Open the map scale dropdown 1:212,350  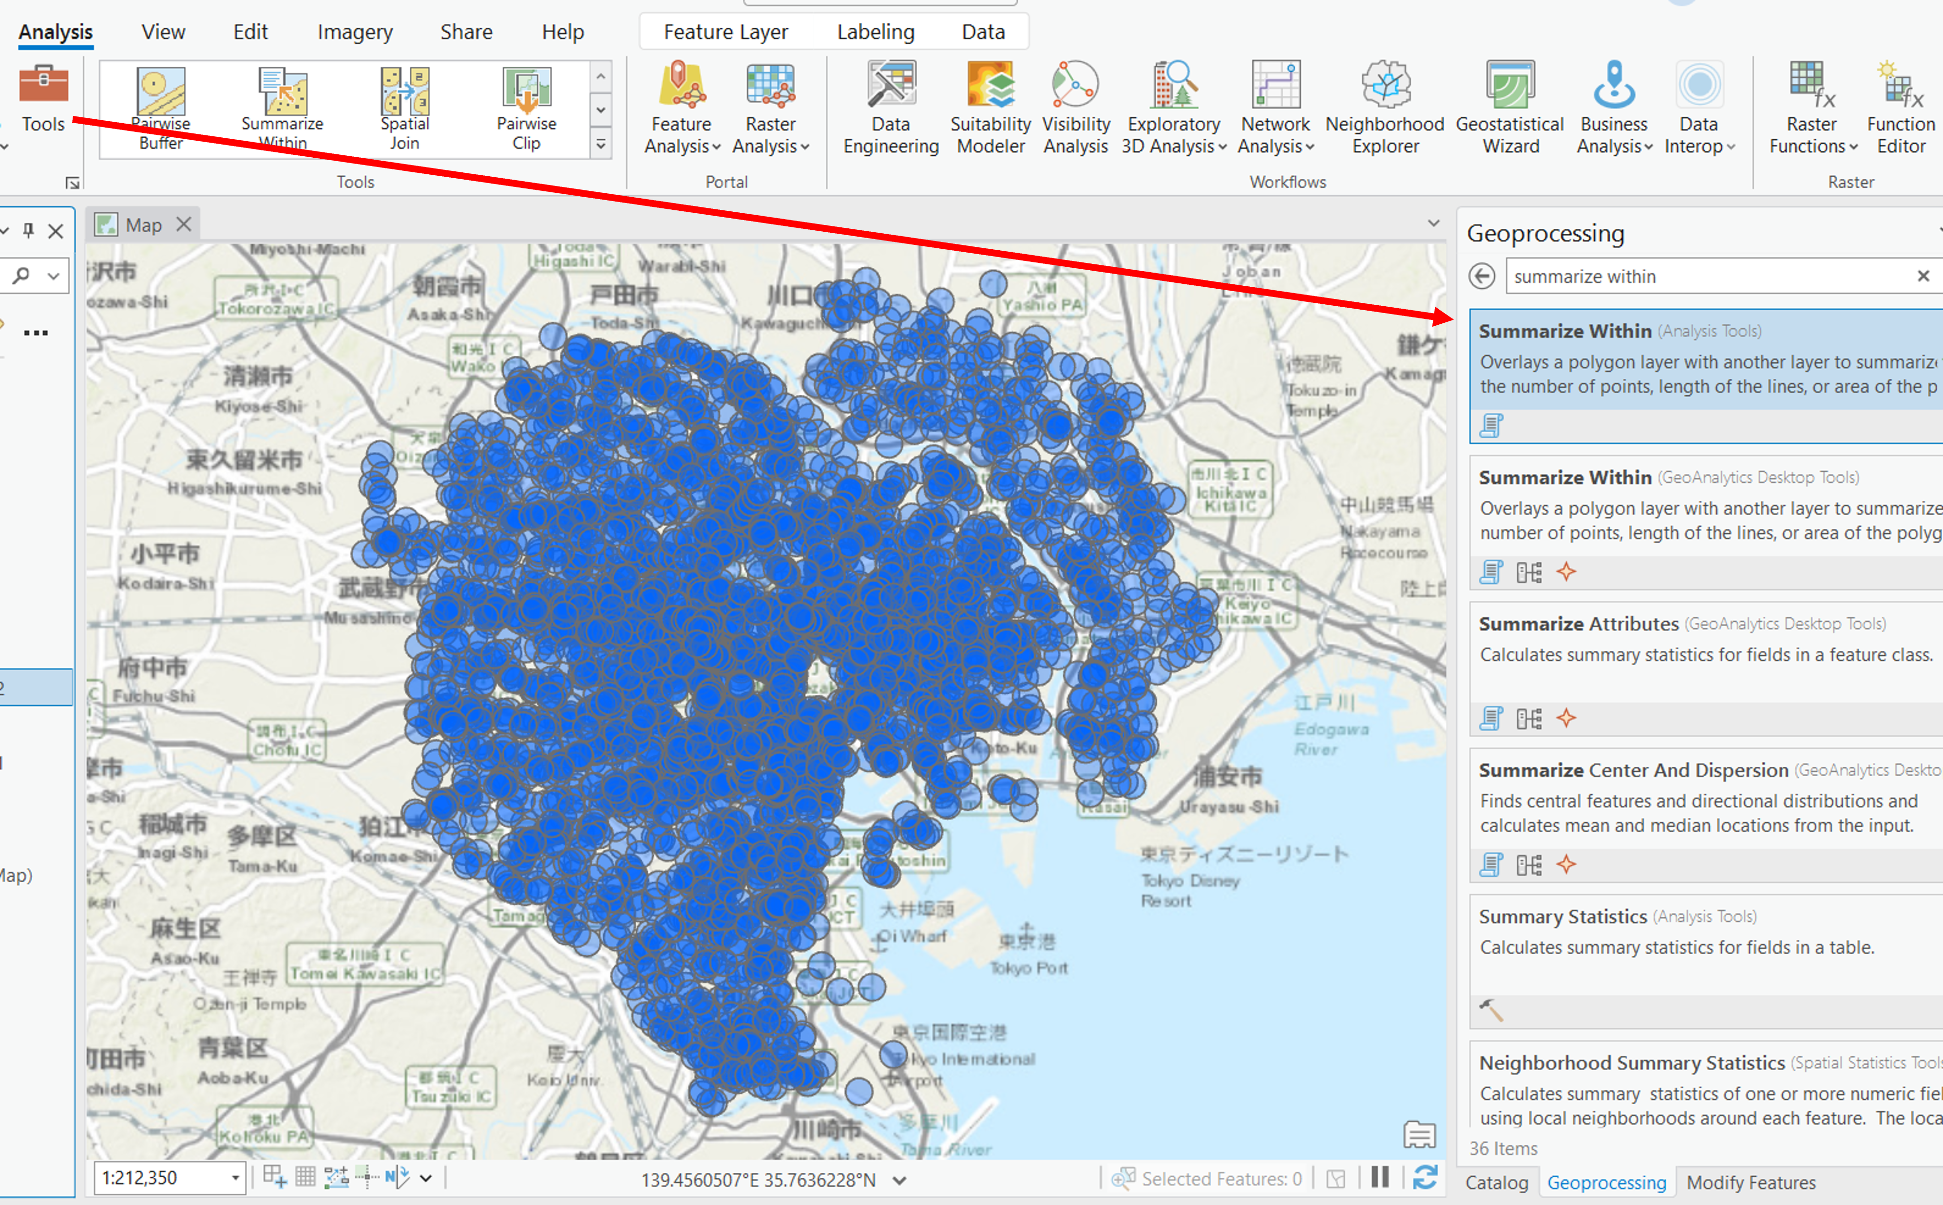[x=235, y=1177]
